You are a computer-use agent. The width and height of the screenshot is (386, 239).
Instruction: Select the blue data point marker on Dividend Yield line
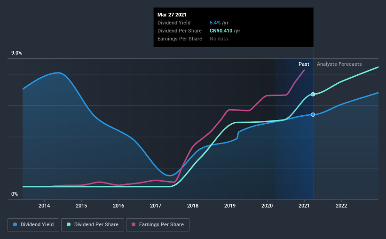pyautogui.click(x=313, y=115)
